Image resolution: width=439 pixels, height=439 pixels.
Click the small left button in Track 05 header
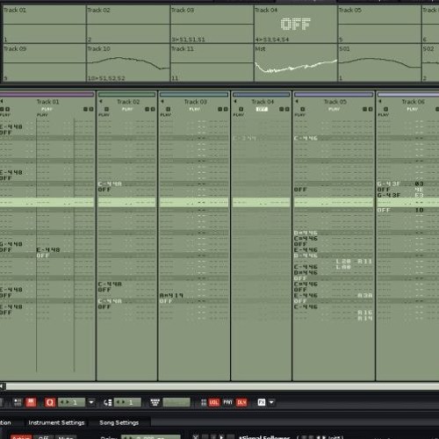click(x=303, y=109)
